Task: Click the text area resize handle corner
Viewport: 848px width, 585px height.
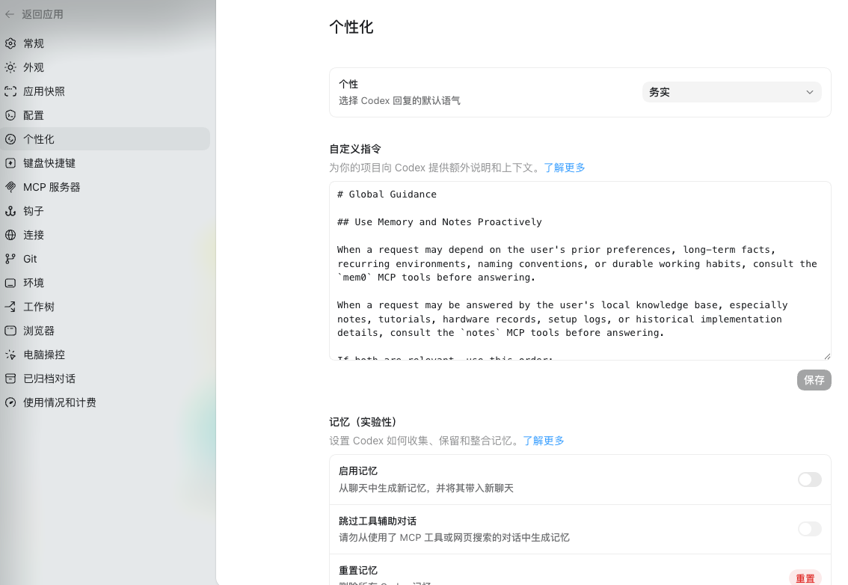Action: tap(827, 356)
